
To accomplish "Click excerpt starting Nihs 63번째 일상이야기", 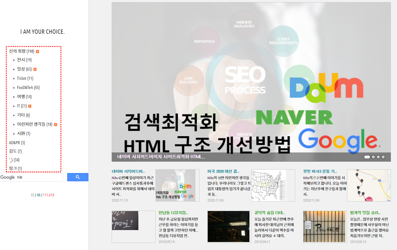I will [x=133, y=186].
